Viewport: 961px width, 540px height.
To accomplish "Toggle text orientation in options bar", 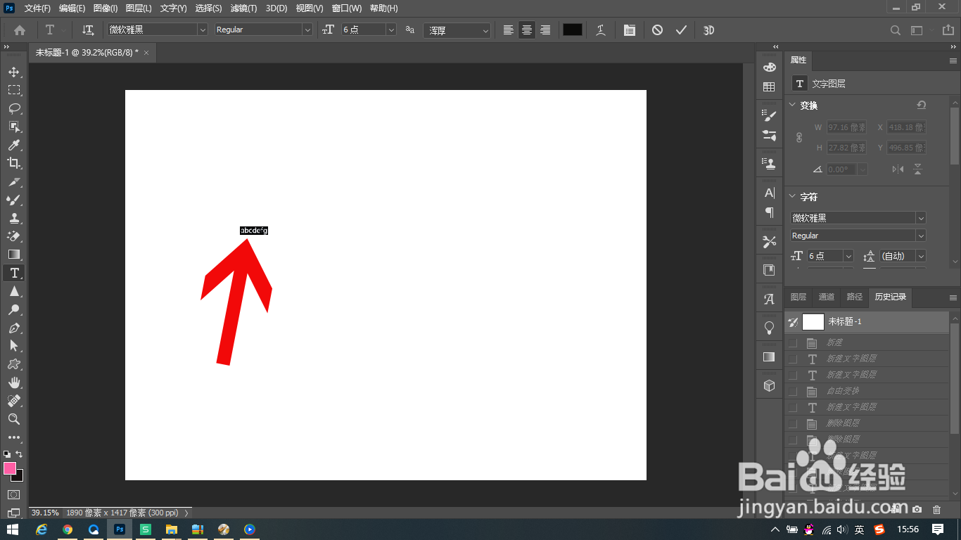I will (88, 30).
